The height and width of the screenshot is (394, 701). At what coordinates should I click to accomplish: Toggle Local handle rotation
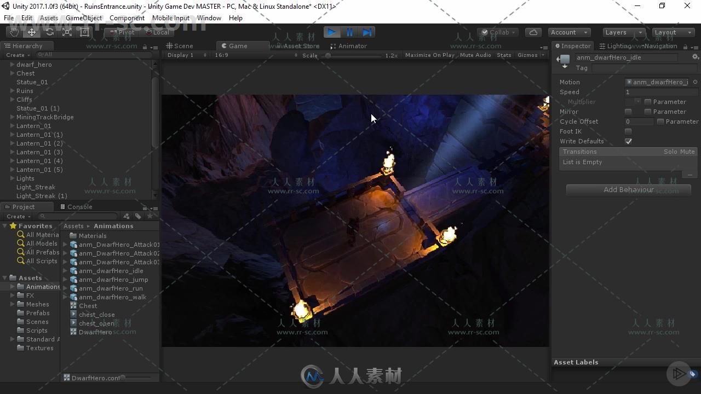click(157, 32)
